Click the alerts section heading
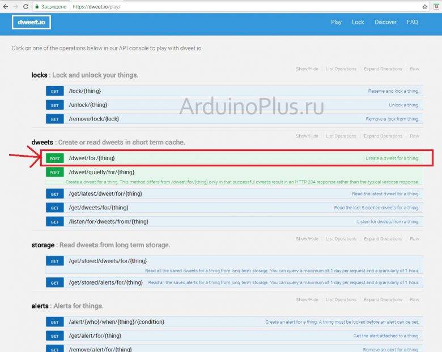442x352 pixels. point(40,306)
